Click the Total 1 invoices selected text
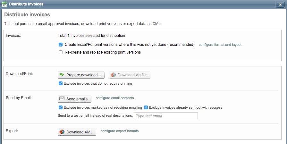The image size is (287, 144). click(91, 36)
